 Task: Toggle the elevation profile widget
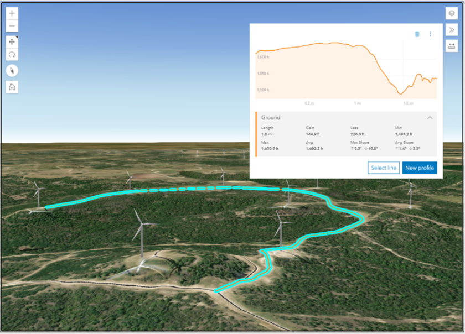point(451,46)
